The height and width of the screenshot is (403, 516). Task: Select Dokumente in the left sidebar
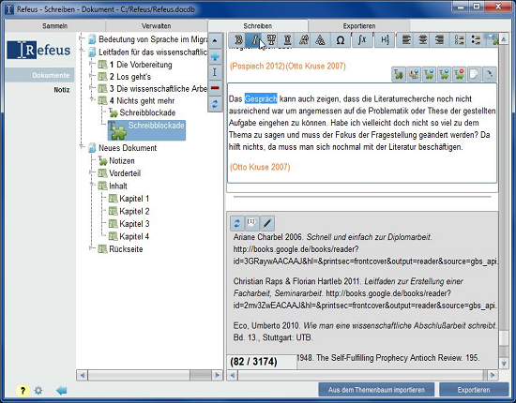(x=39, y=75)
